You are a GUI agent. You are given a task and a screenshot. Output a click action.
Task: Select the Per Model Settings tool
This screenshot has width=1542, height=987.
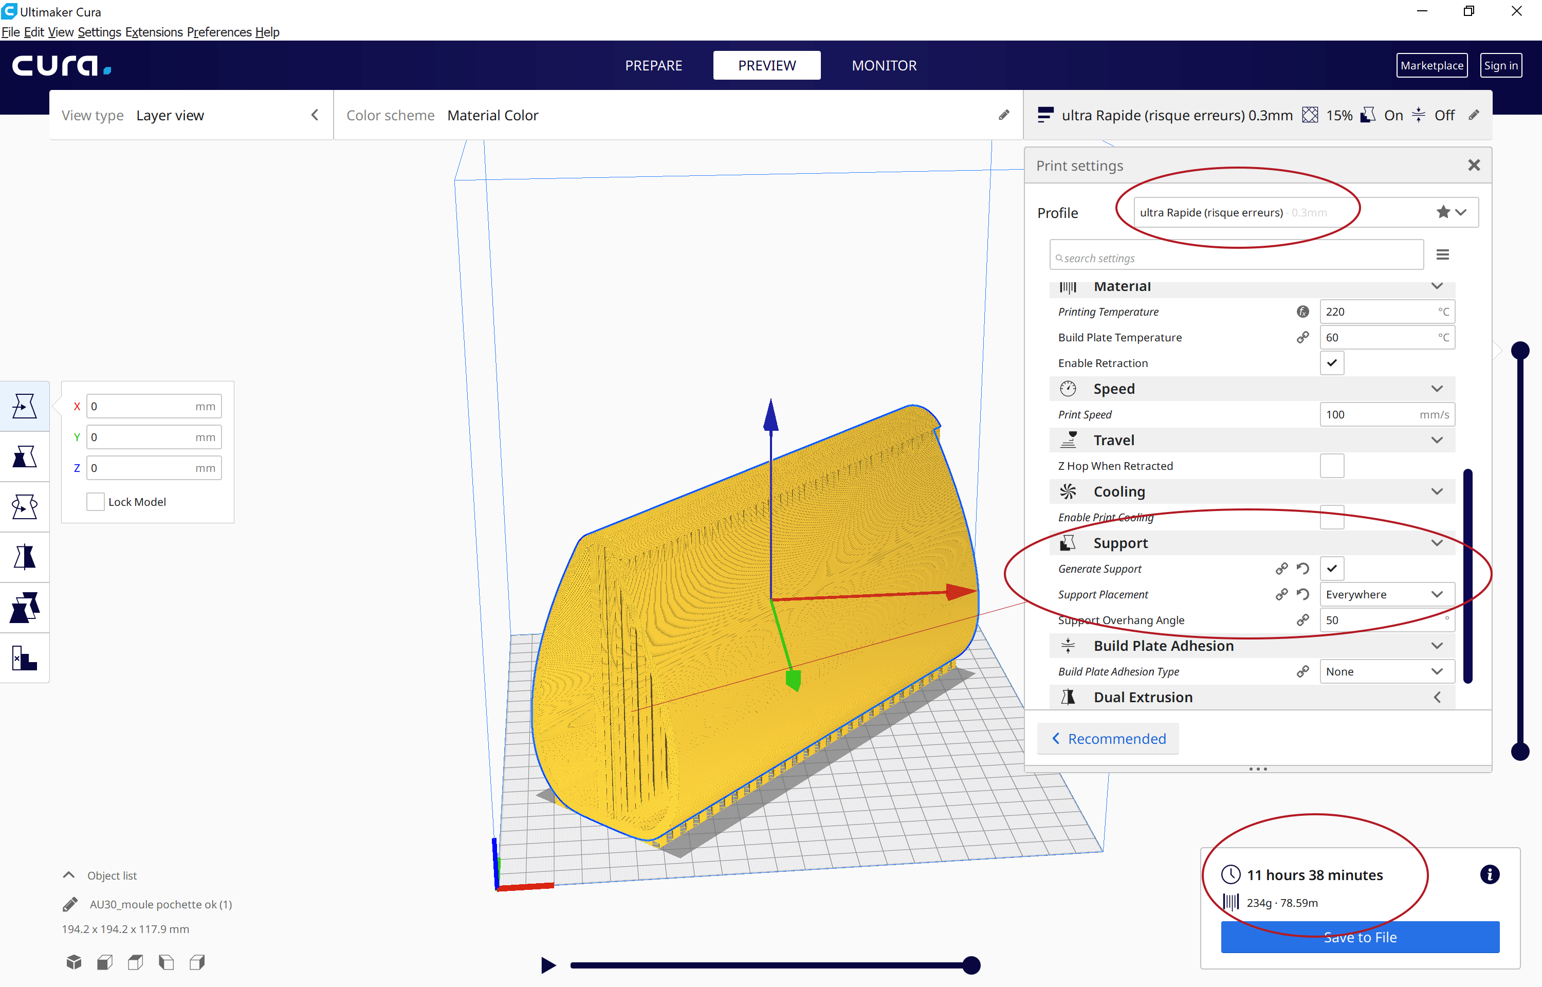[x=24, y=608]
